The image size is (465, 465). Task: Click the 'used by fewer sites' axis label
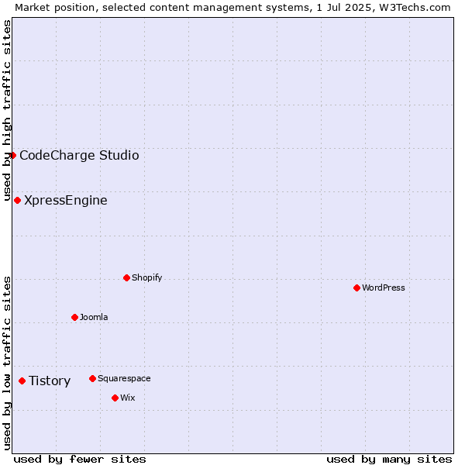pyautogui.click(x=80, y=460)
